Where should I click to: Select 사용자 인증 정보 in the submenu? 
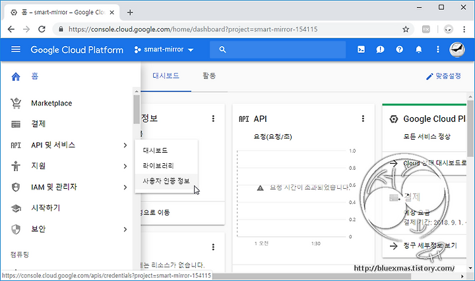click(x=166, y=181)
